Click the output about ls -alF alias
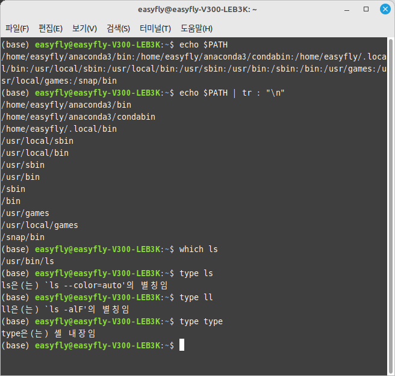The image size is (395, 376). coord(65,310)
